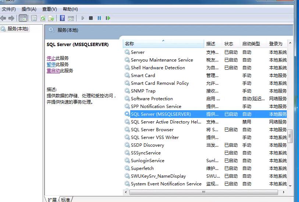Toggle the action pane toolbar icon
Viewport: 299px width, 202px height.
pyautogui.click(x=71, y=18)
